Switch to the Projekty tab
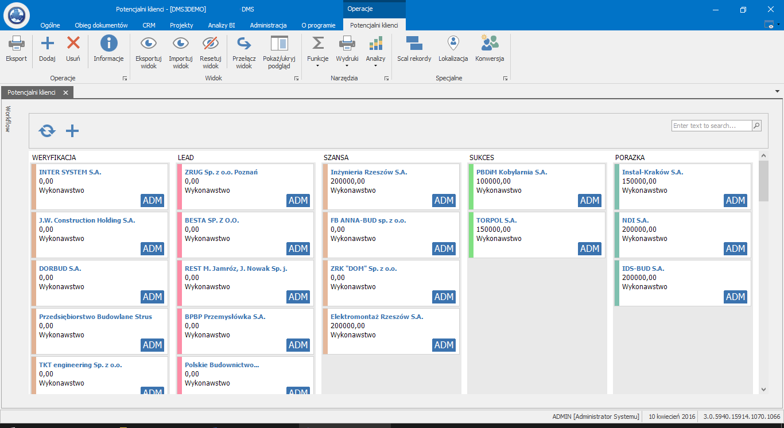This screenshot has height=428, width=784. coord(181,25)
